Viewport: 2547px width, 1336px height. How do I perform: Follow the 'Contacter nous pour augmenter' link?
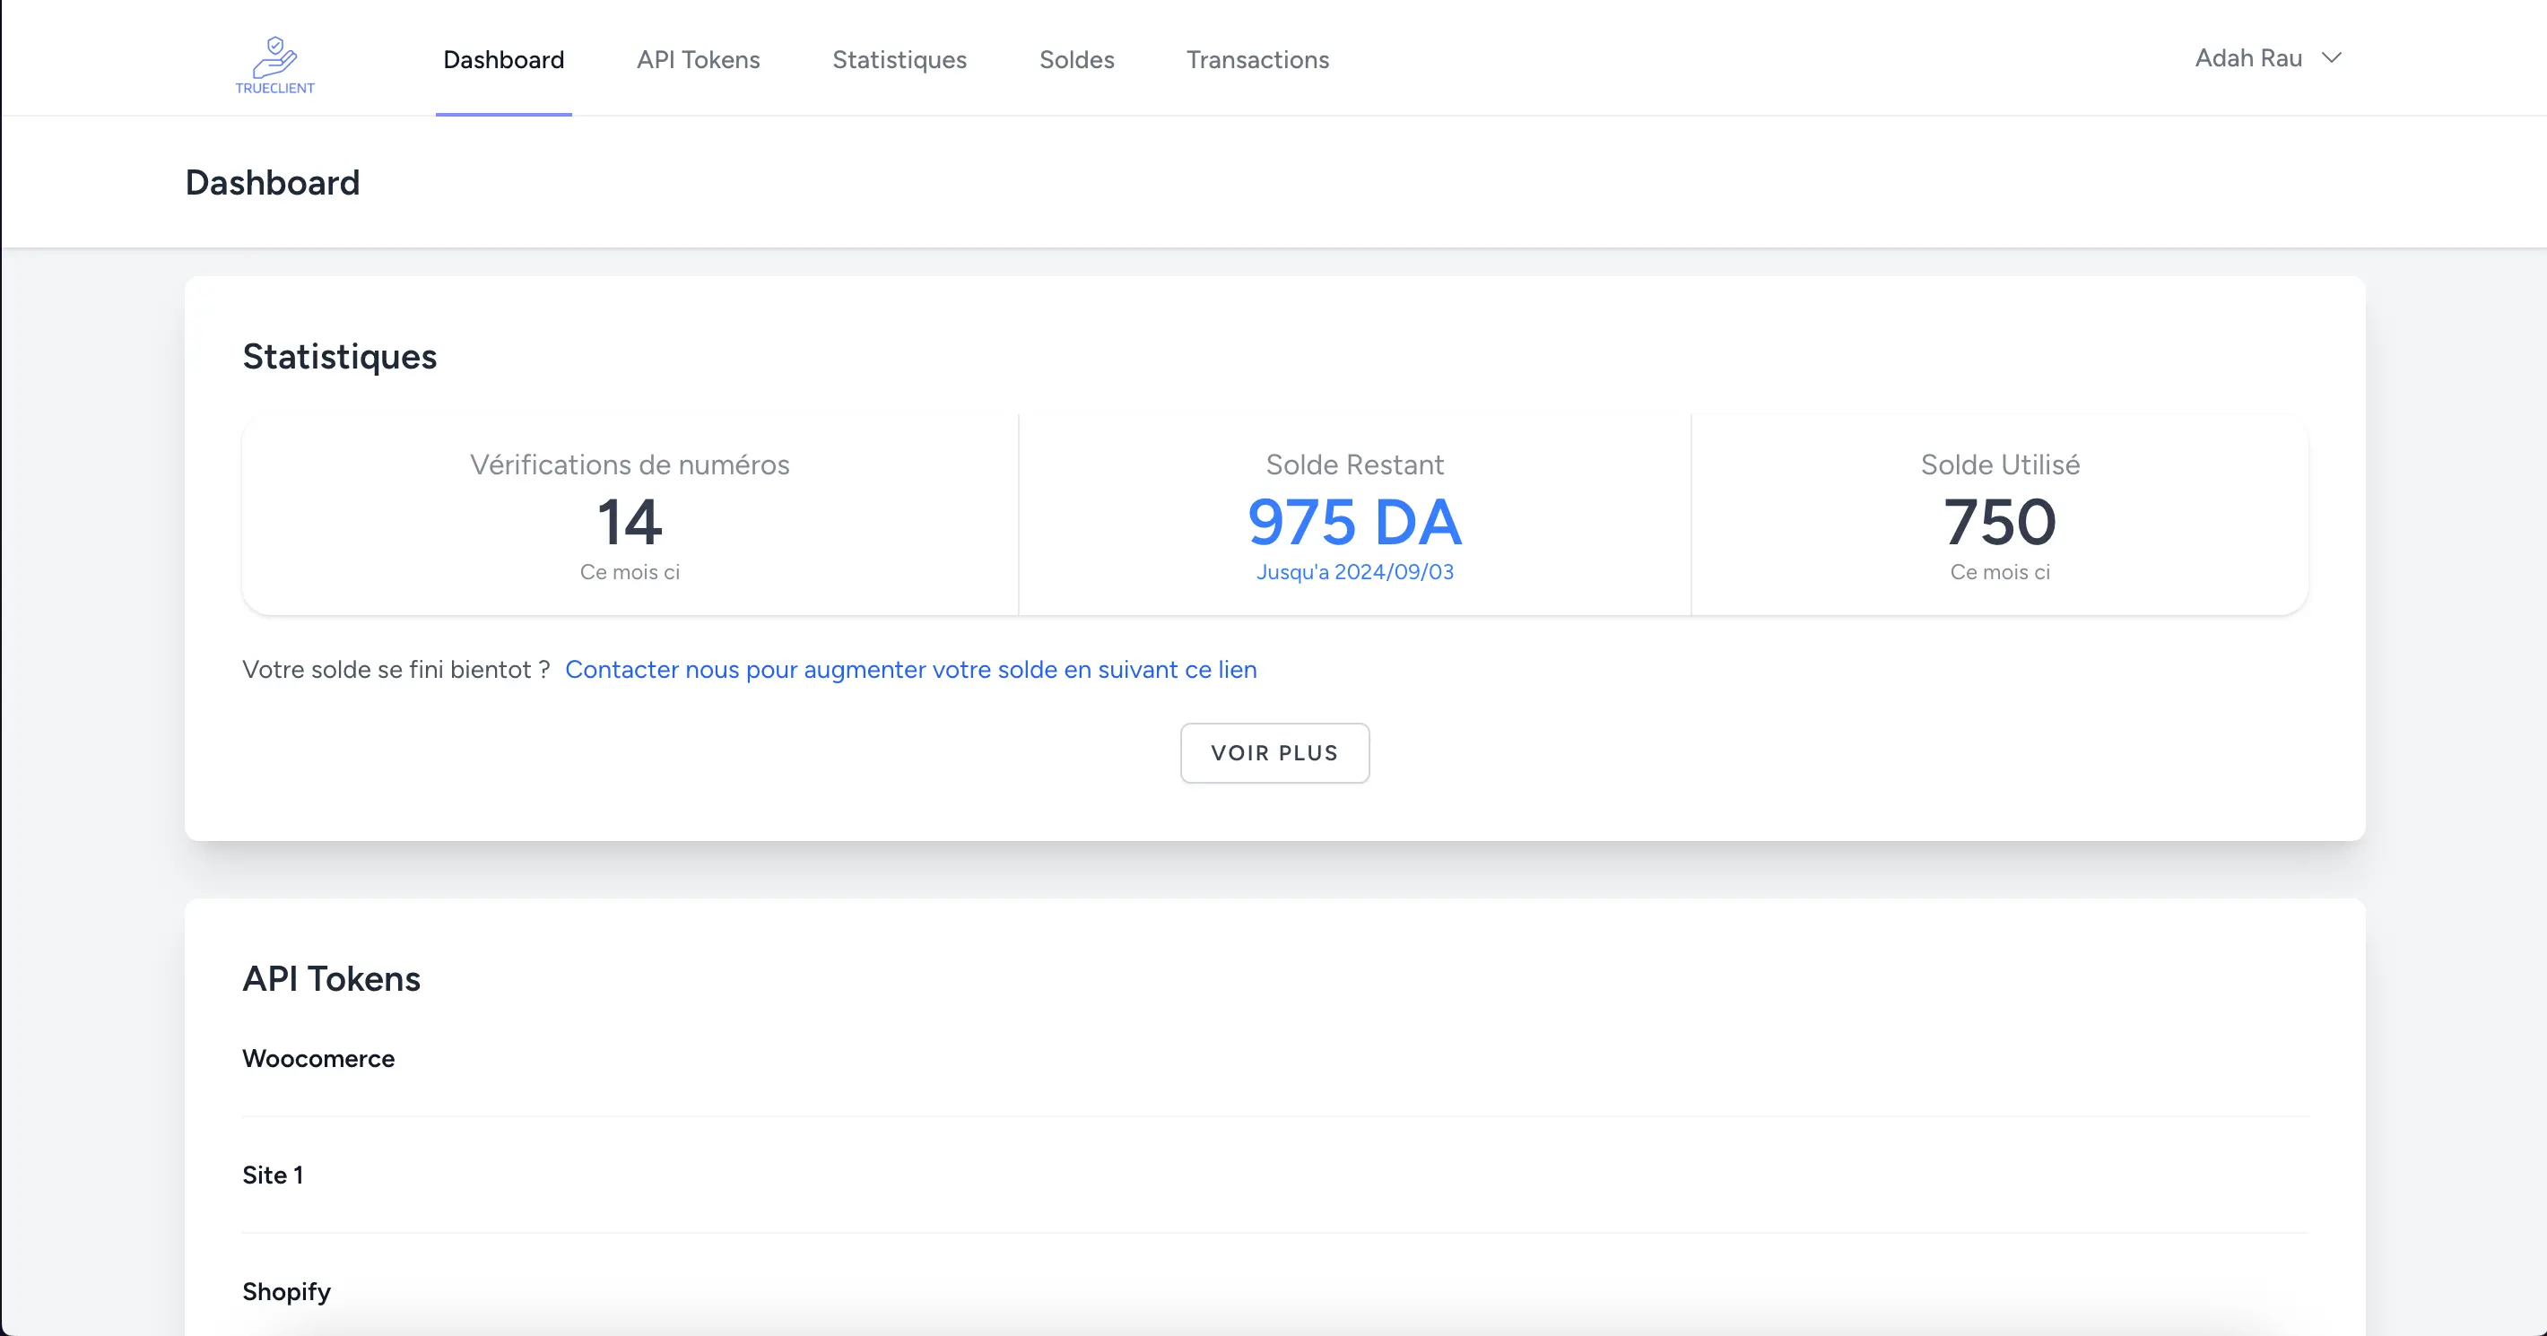coord(909,670)
